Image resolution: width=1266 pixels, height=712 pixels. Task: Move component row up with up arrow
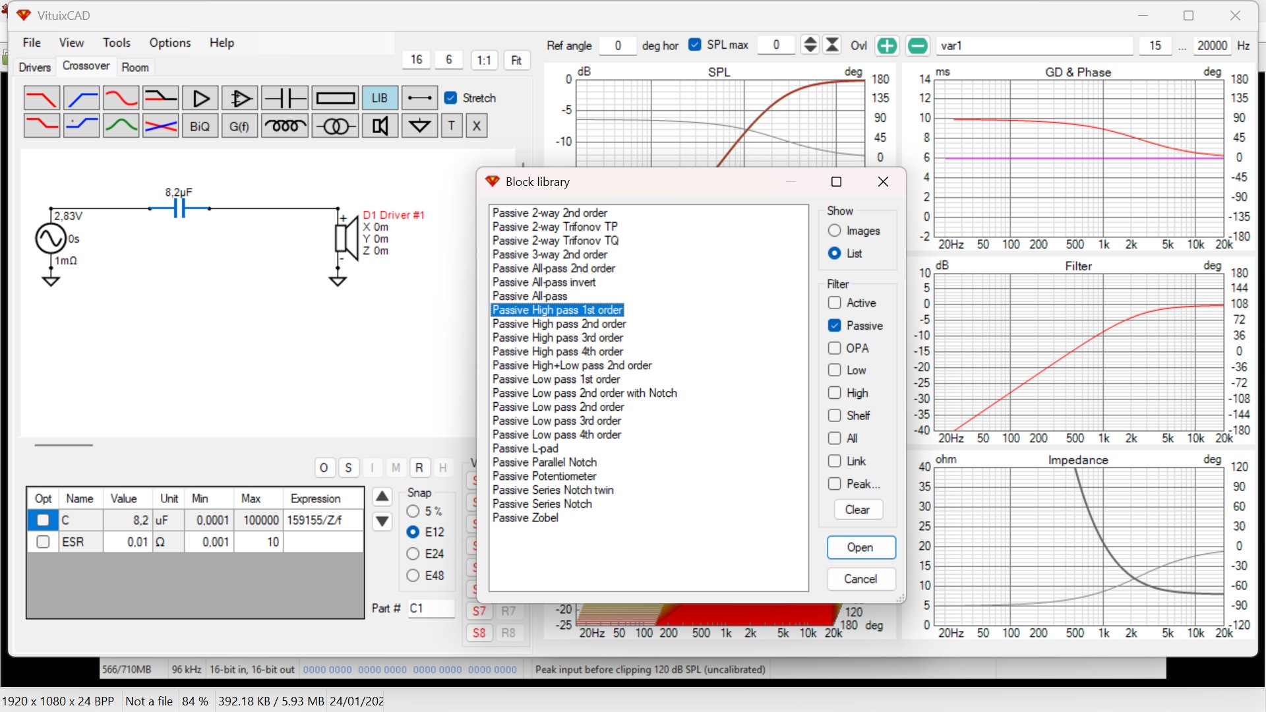point(382,497)
